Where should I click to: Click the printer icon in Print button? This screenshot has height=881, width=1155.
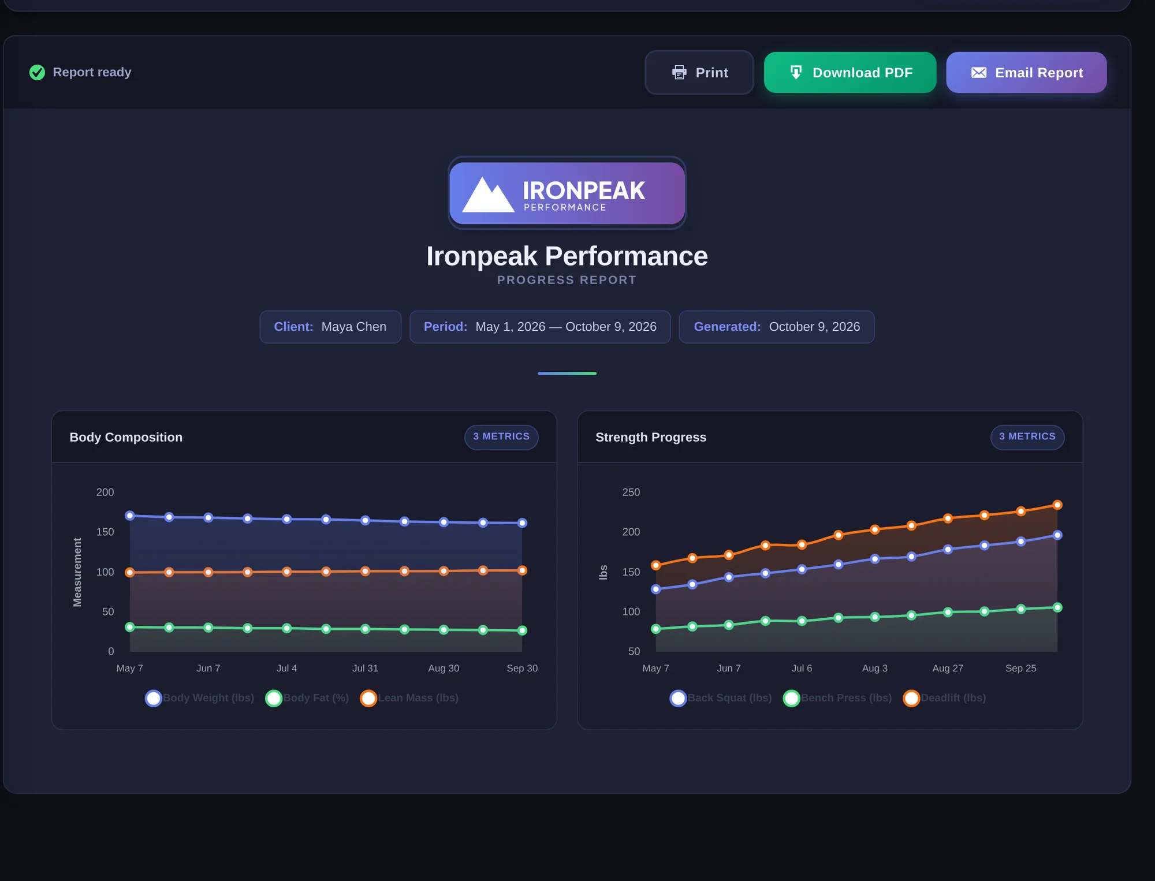point(679,72)
